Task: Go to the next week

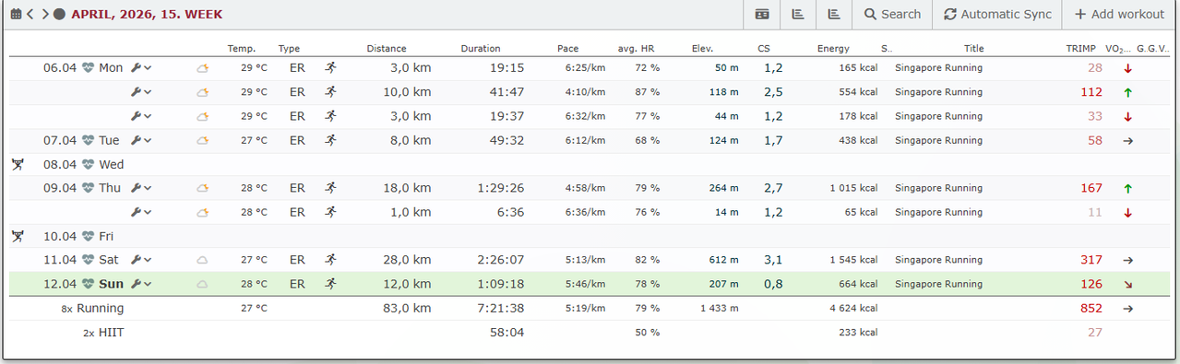Action: click(x=44, y=14)
